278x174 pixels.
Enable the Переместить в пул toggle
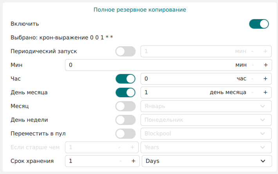(125, 134)
